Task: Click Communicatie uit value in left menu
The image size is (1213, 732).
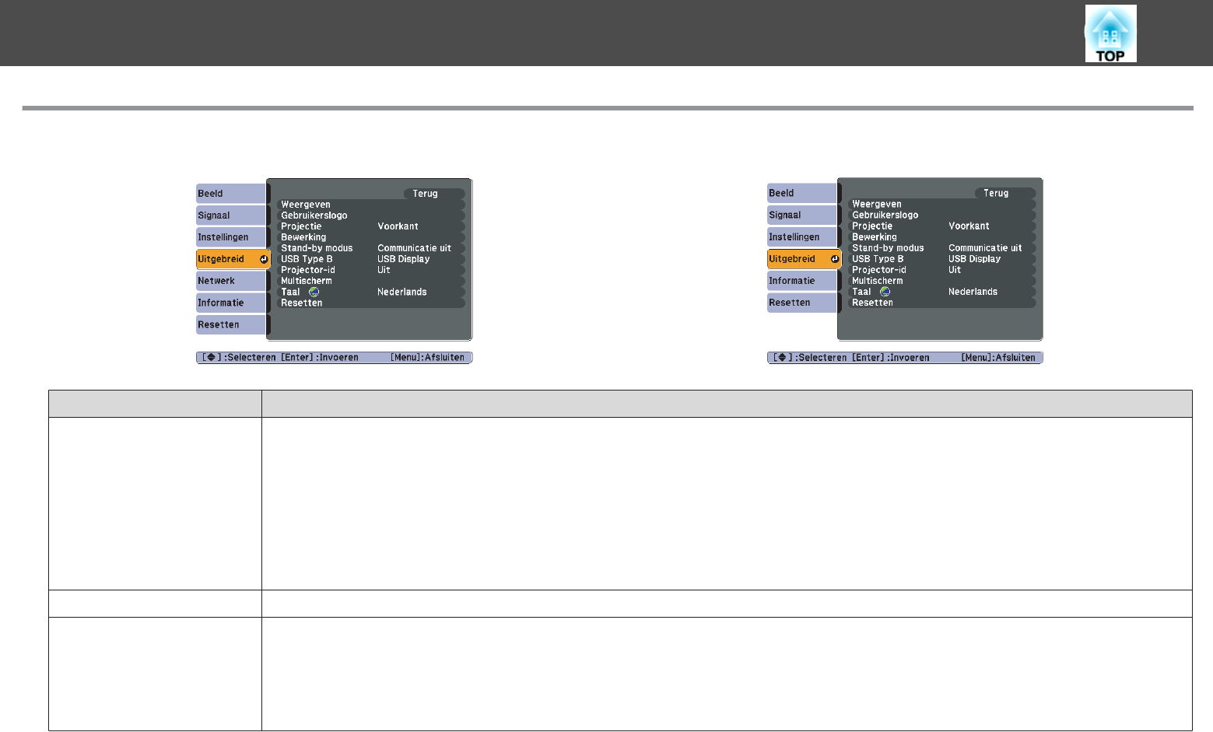Action: coord(414,248)
